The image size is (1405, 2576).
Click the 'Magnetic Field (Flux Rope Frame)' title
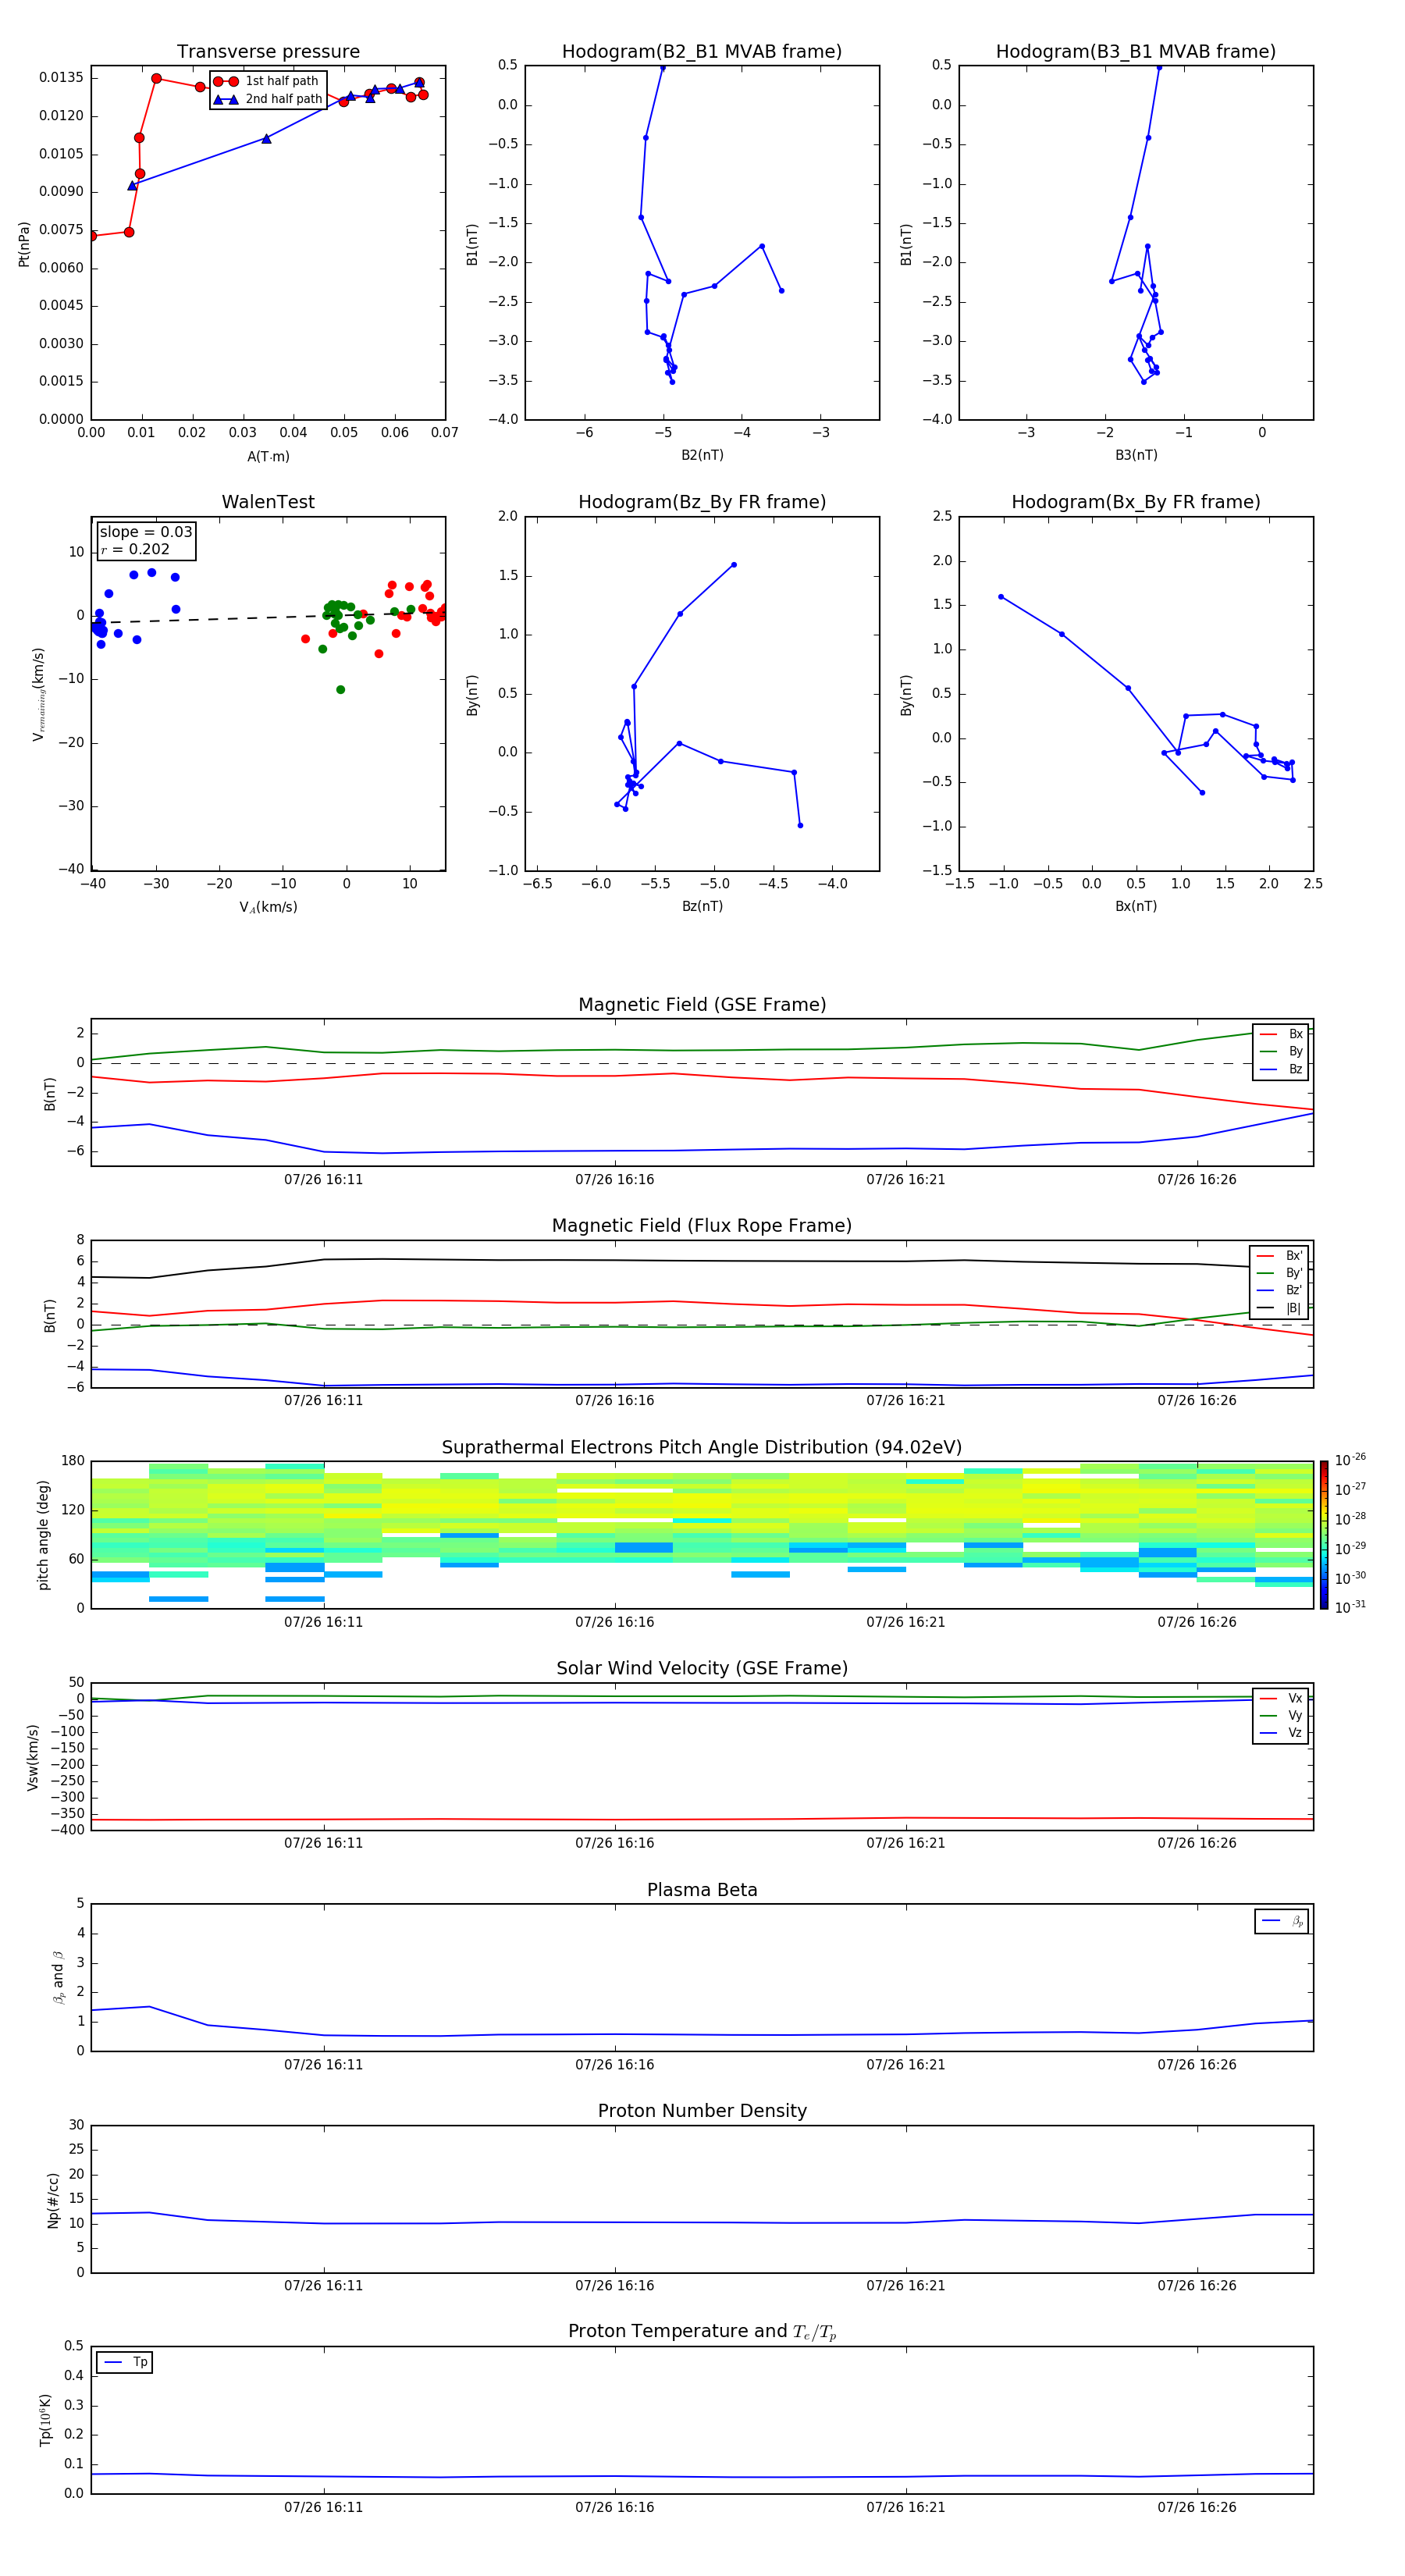pyautogui.click(x=702, y=1226)
